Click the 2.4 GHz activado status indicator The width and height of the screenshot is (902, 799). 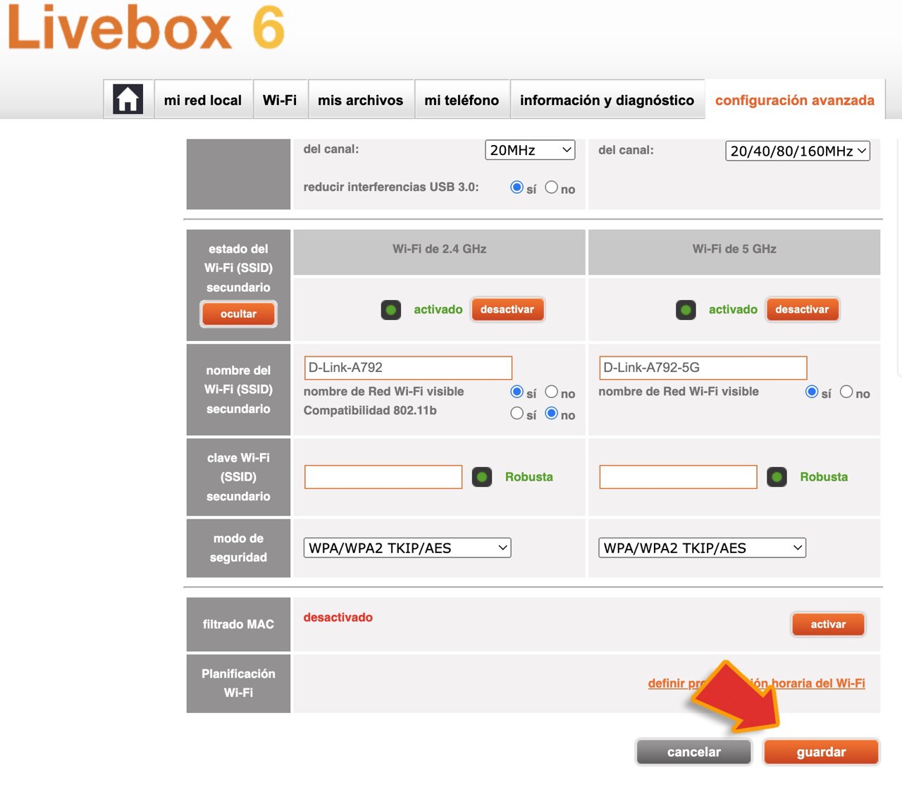[x=391, y=310]
